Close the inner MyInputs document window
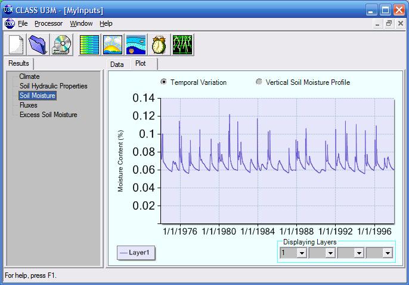The width and height of the screenshot is (409, 285). click(x=401, y=24)
